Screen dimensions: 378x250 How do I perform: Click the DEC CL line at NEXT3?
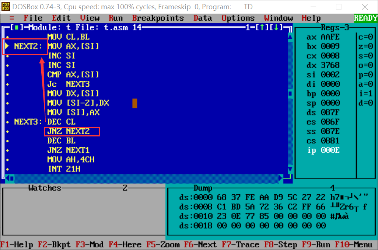pos(61,122)
